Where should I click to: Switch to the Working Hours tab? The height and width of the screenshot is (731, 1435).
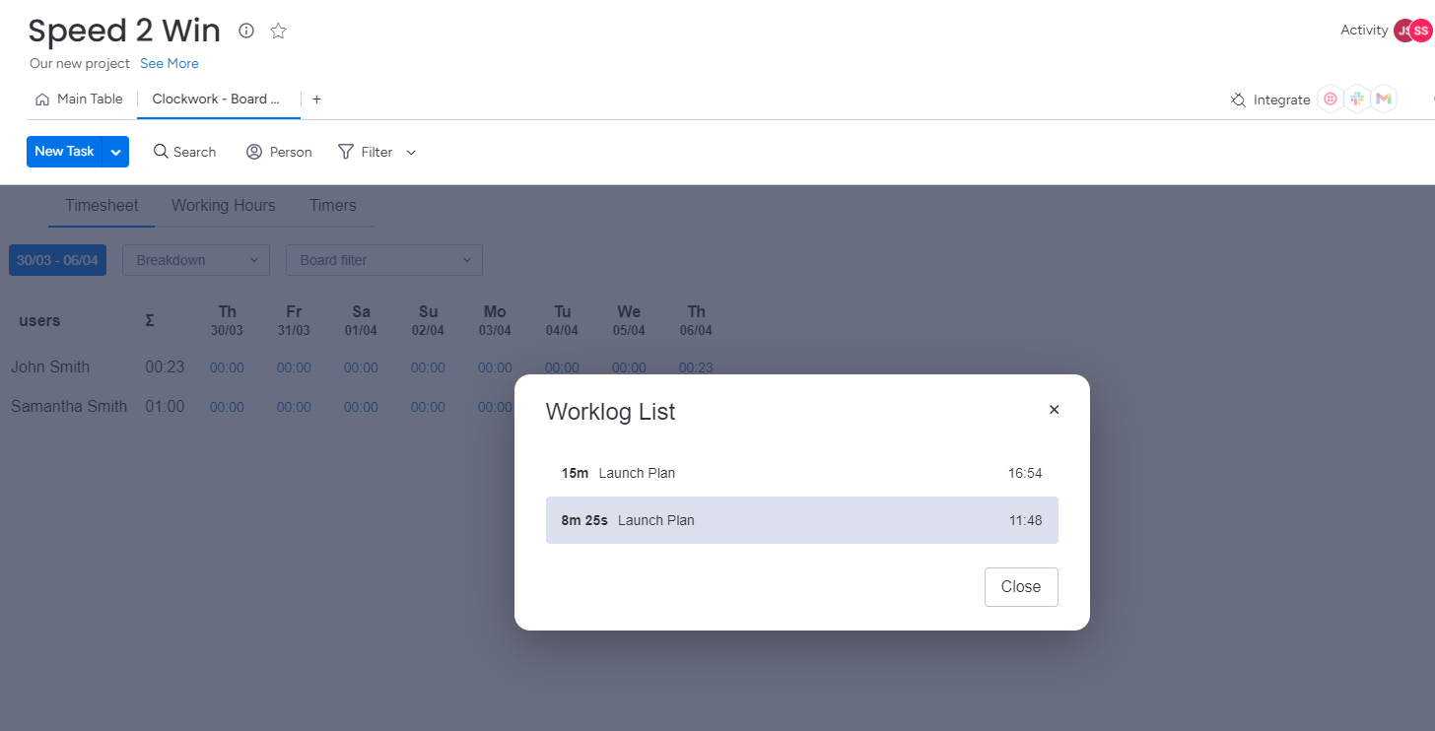pyautogui.click(x=223, y=206)
